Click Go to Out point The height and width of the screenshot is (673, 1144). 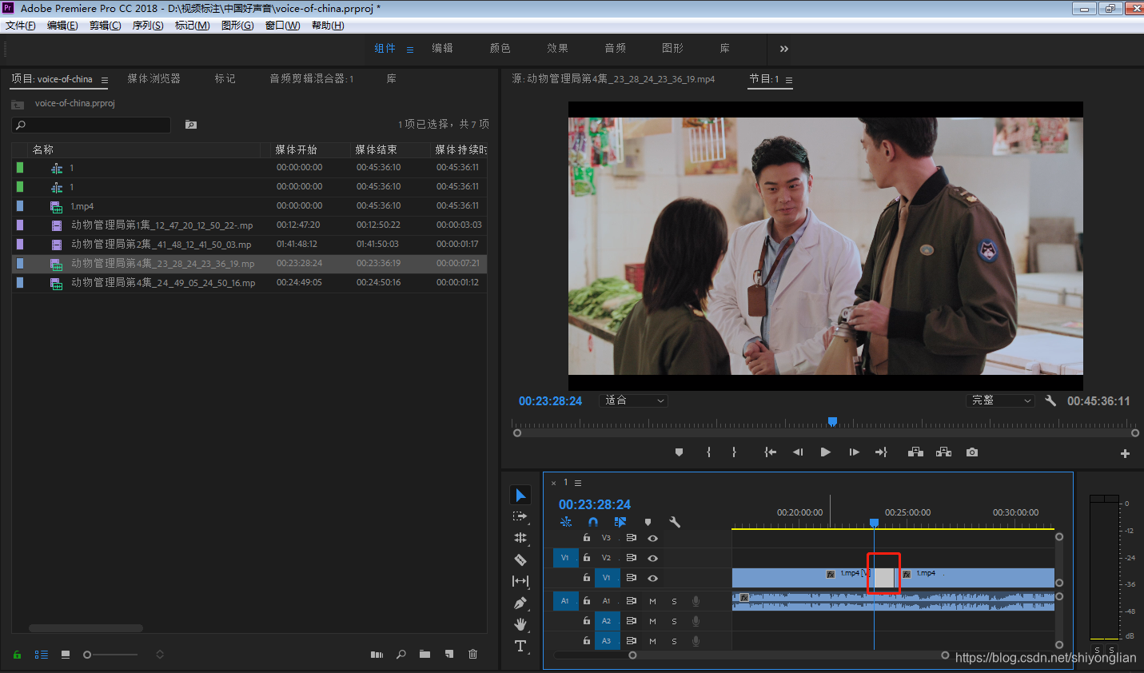pyautogui.click(x=881, y=452)
